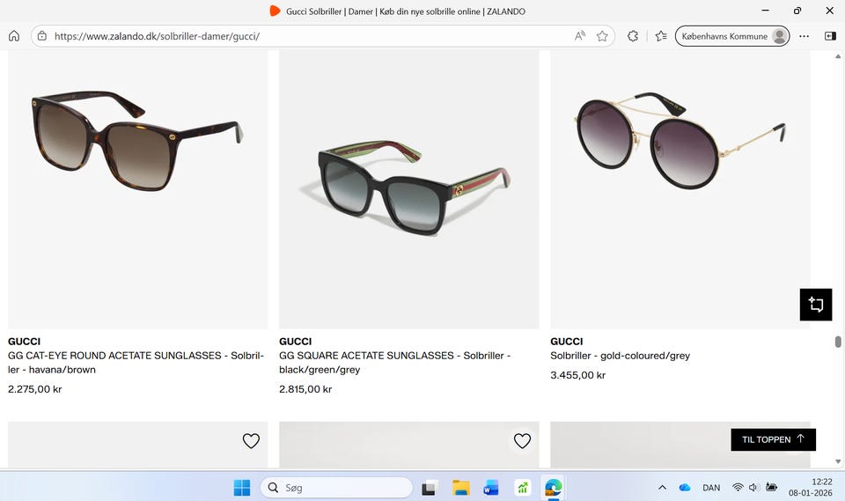
Task: Open the Windows Start menu
Action: coord(242,488)
